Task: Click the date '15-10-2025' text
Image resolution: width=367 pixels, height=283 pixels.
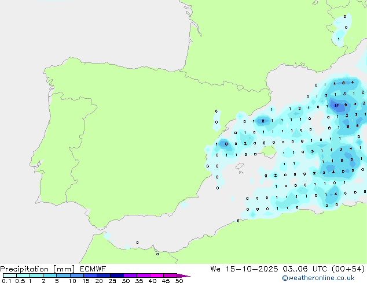Action: (x=252, y=269)
